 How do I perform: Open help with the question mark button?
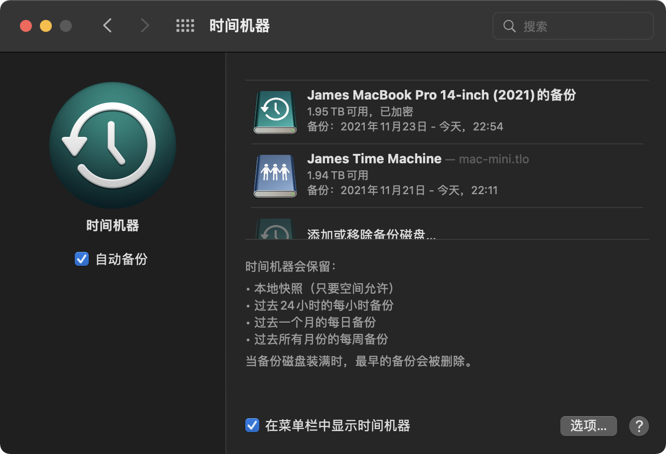[639, 426]
